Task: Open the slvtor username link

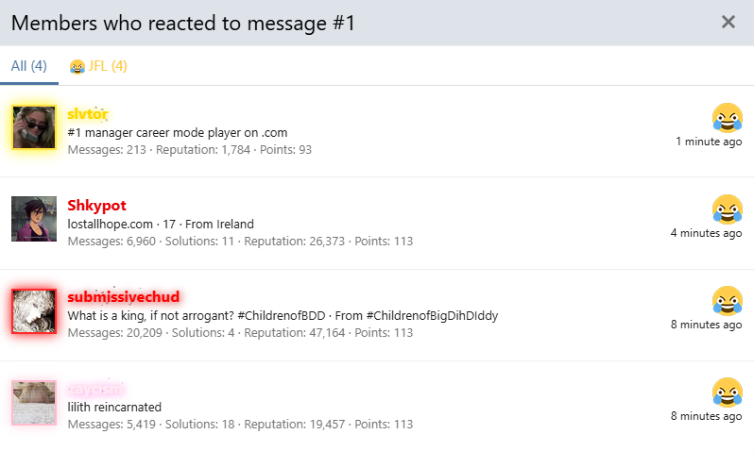Action: click(88, 114)
